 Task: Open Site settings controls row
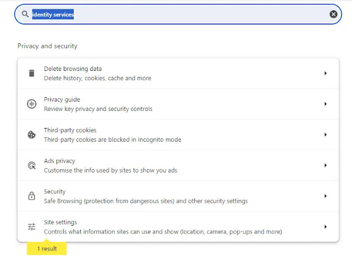click(178, 227)
